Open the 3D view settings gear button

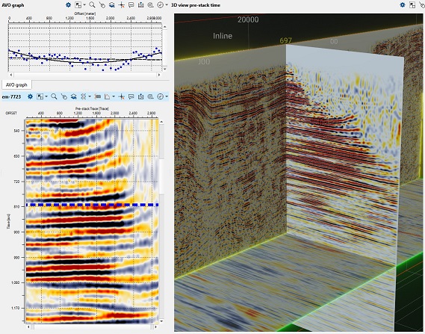403,5
